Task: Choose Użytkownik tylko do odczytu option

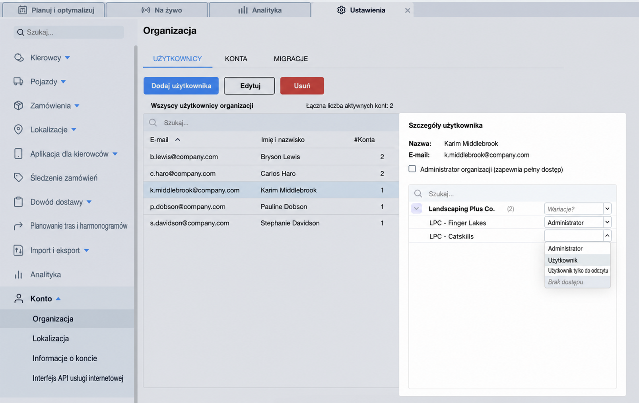Action: click(577, 271)
